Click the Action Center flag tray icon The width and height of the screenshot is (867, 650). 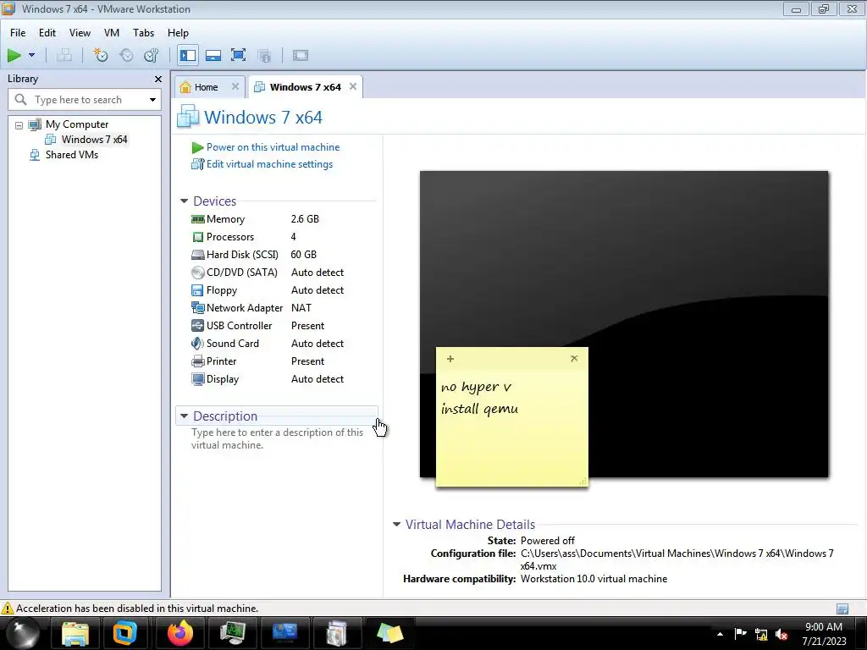tap(740, 634)
